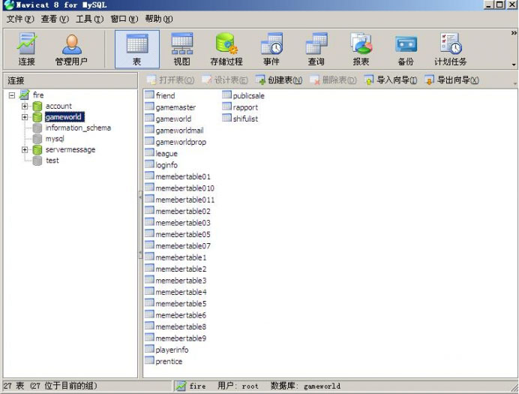Click the 计划任务 (Scheduled Tasks) icon
Viewport: 519px width, 394px height.
(x=450, y=50)
